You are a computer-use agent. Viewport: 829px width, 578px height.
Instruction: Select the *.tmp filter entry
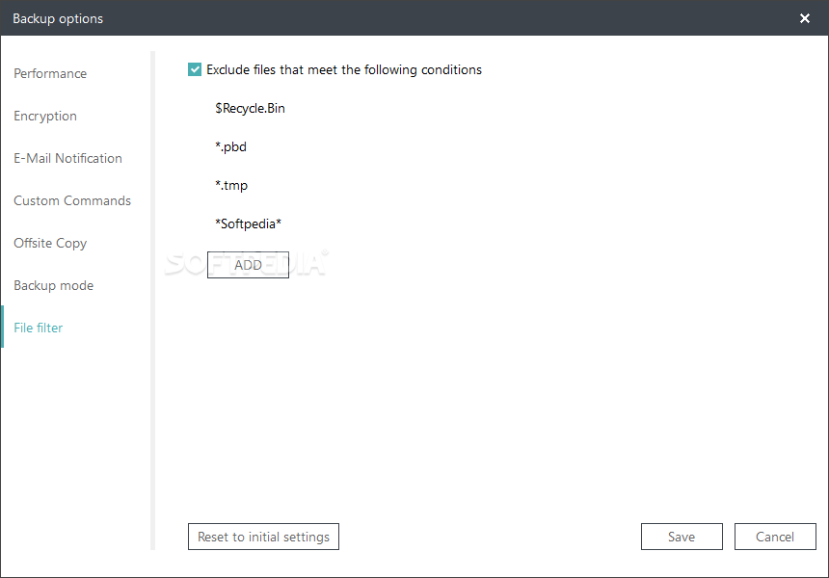pyautogui.click(x=231, y=186)
